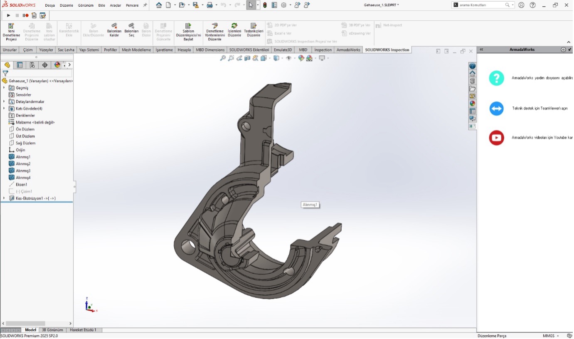Open the Select tool dropdown arrow
The width and height of the screenshot is (574, 339).
(258, 5)
